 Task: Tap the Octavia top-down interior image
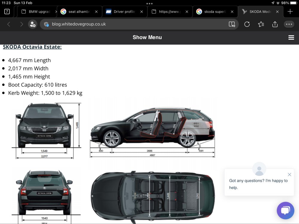coord(152,197)
